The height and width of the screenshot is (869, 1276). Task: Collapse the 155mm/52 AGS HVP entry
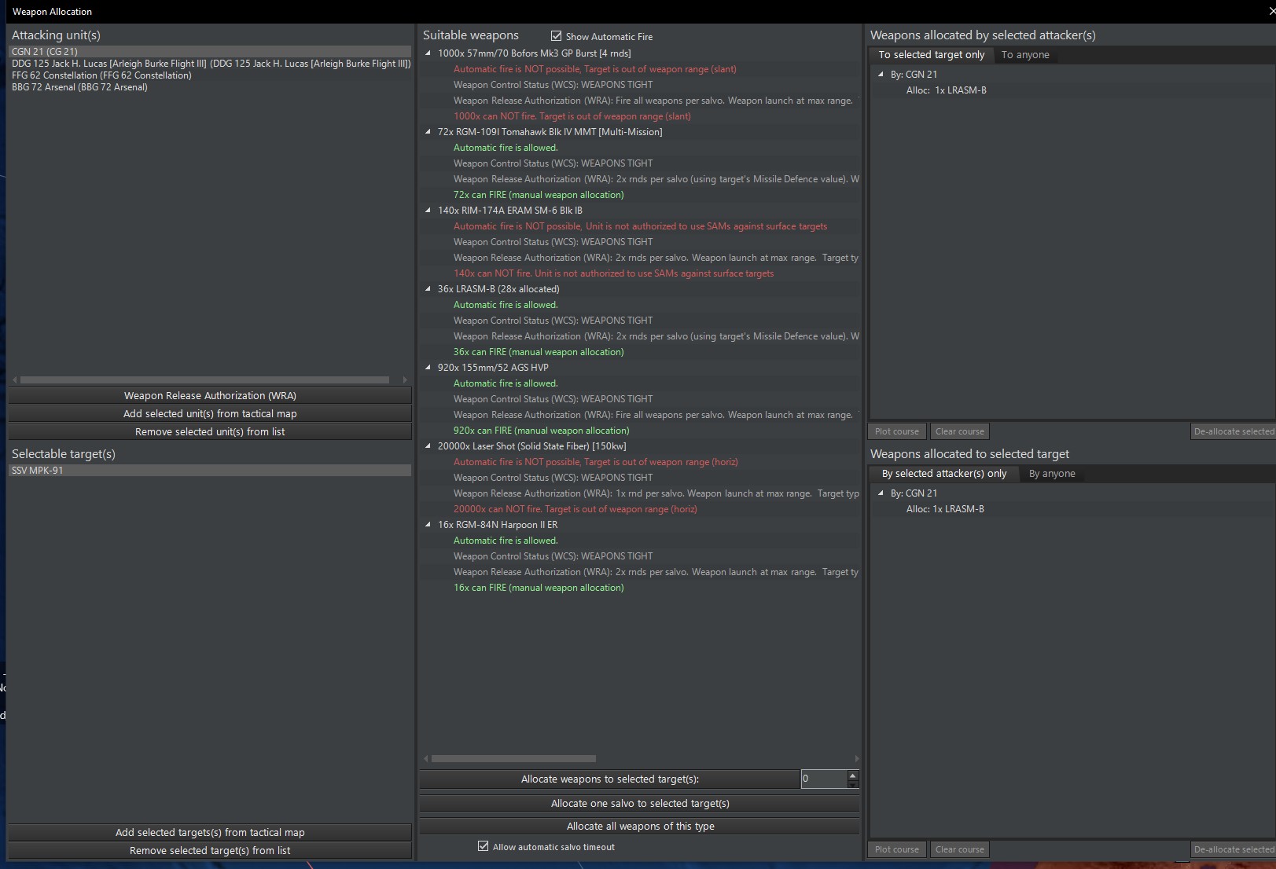[428, 368]
